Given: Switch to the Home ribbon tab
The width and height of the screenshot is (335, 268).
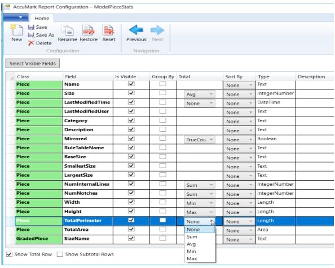Looking at the screenshot, I should point(42,19).
